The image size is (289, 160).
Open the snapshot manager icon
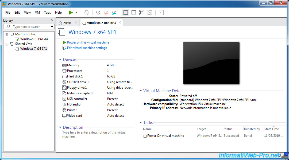pyautogui.click(x=114, y=13)
